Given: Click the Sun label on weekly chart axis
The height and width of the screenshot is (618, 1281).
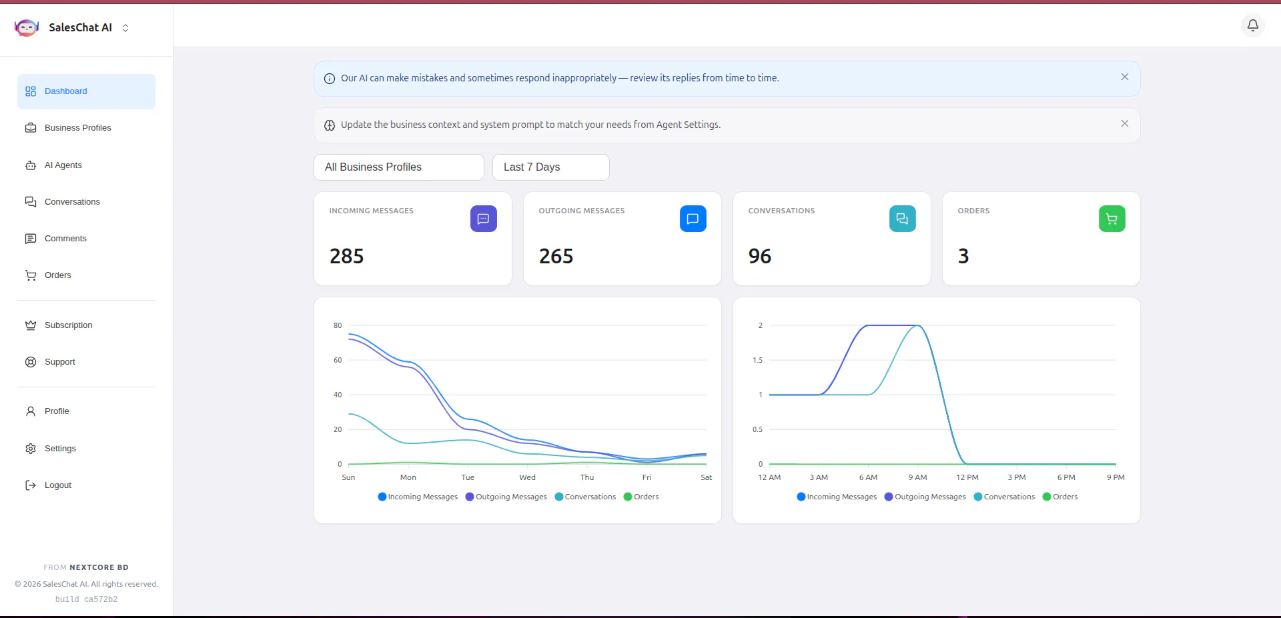Looking at the screenshot, I should coord(348,477).
